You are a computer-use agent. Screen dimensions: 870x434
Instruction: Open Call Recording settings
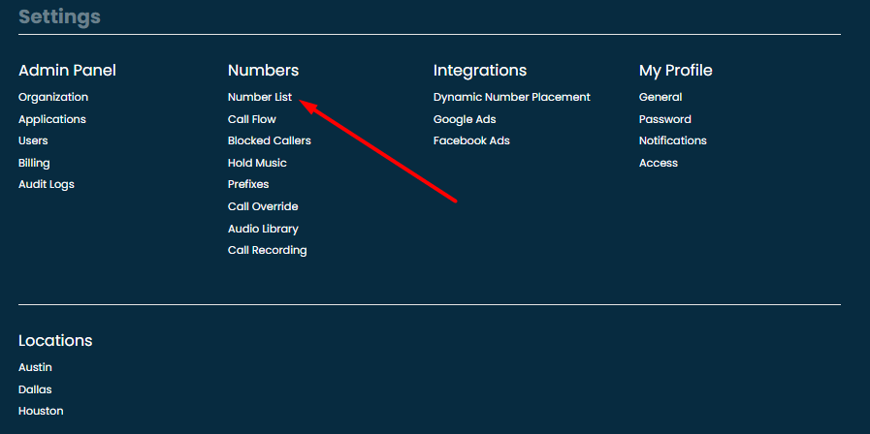267,250
